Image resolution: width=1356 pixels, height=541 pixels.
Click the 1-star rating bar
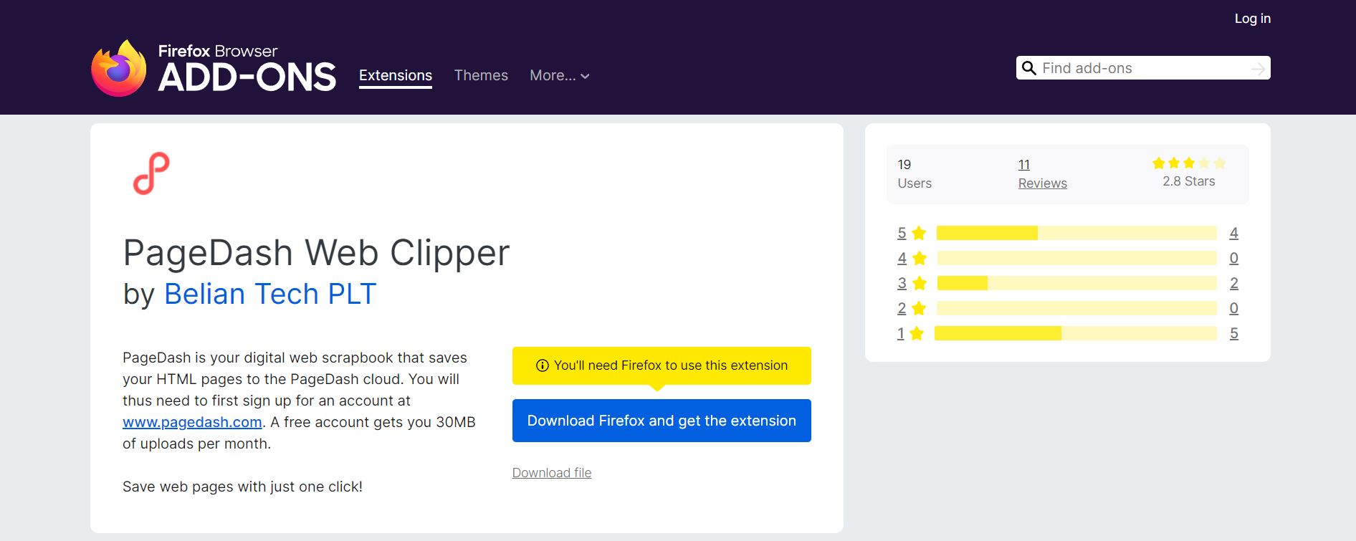tap(1076, 333)
